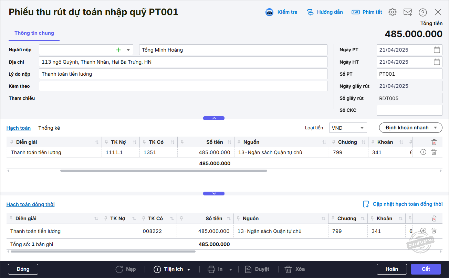The height and width of the screenshot is (278, 449).
Task: Switch to the Thống kê tab
Action: [49, 128]
